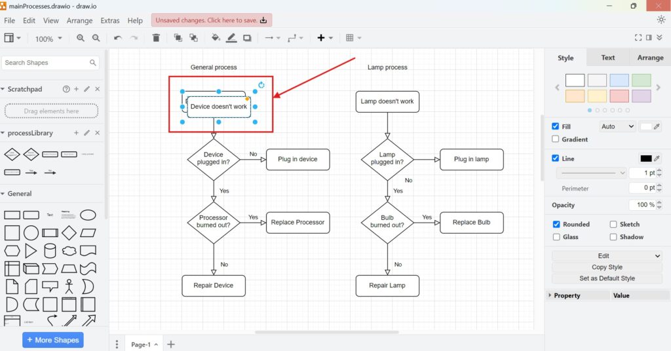Click the Undo arrow icon
The image size is (671, 351).
coord(118,38)
